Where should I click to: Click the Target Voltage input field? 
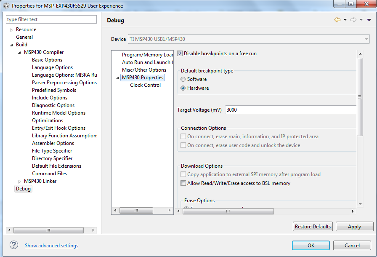[x=290, y=110]
